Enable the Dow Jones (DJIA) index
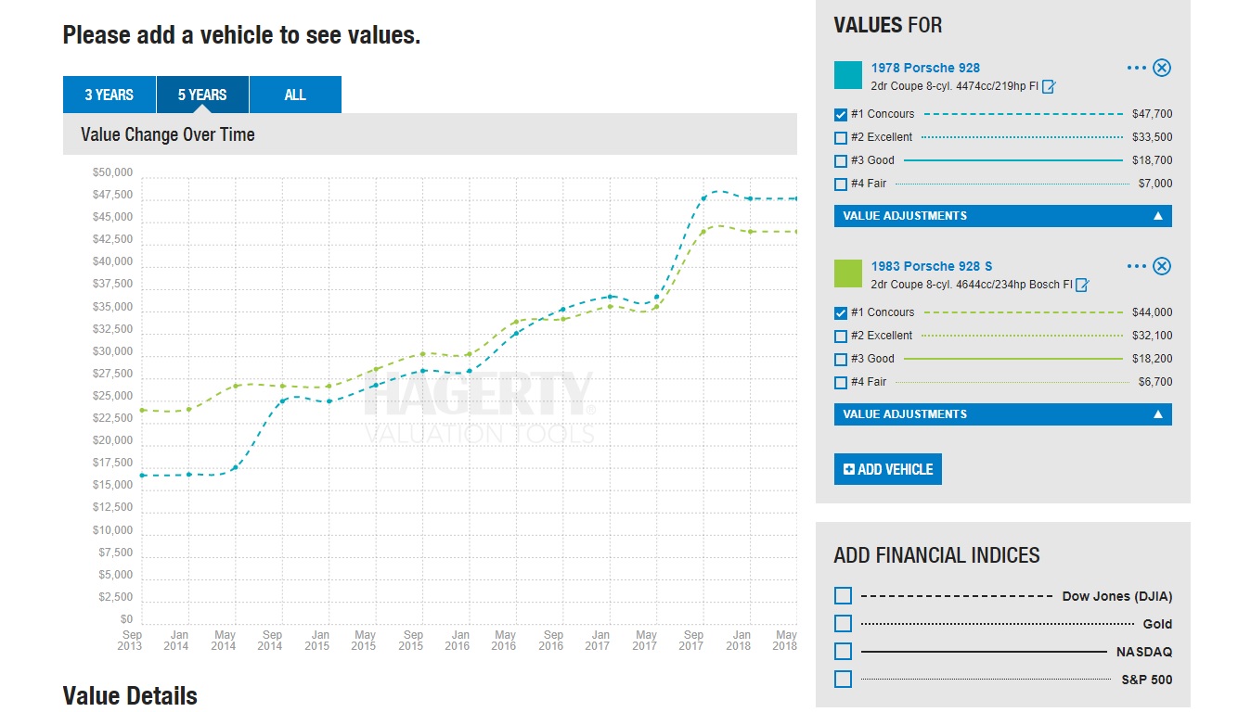Viewport: 1251px width, 712px height. point(843,596)
